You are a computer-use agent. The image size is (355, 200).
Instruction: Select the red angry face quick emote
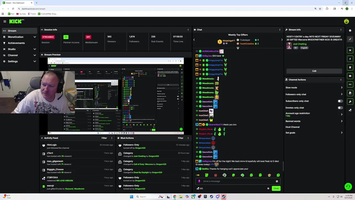coord(215,175)
